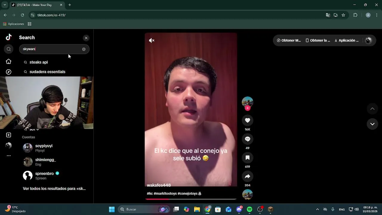382x215 pixels.
Task: Open Discord from the taskbar
Action: [x=239, y=209]
